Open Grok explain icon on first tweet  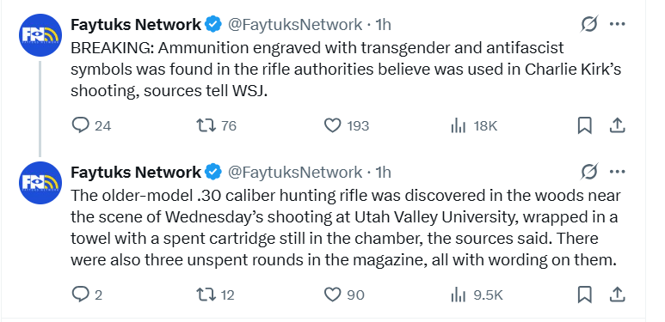(x=589, y=24)
